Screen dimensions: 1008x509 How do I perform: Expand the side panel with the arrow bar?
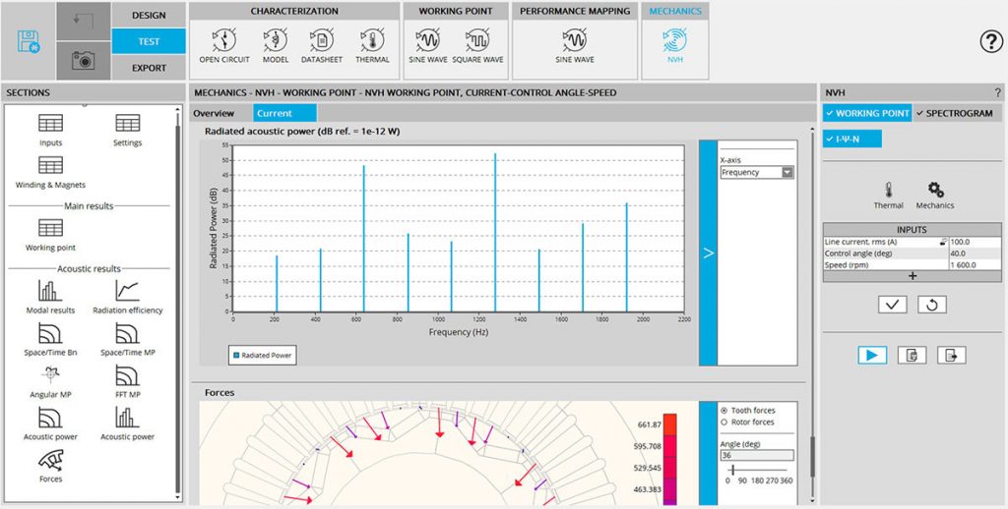pos(707,253)
